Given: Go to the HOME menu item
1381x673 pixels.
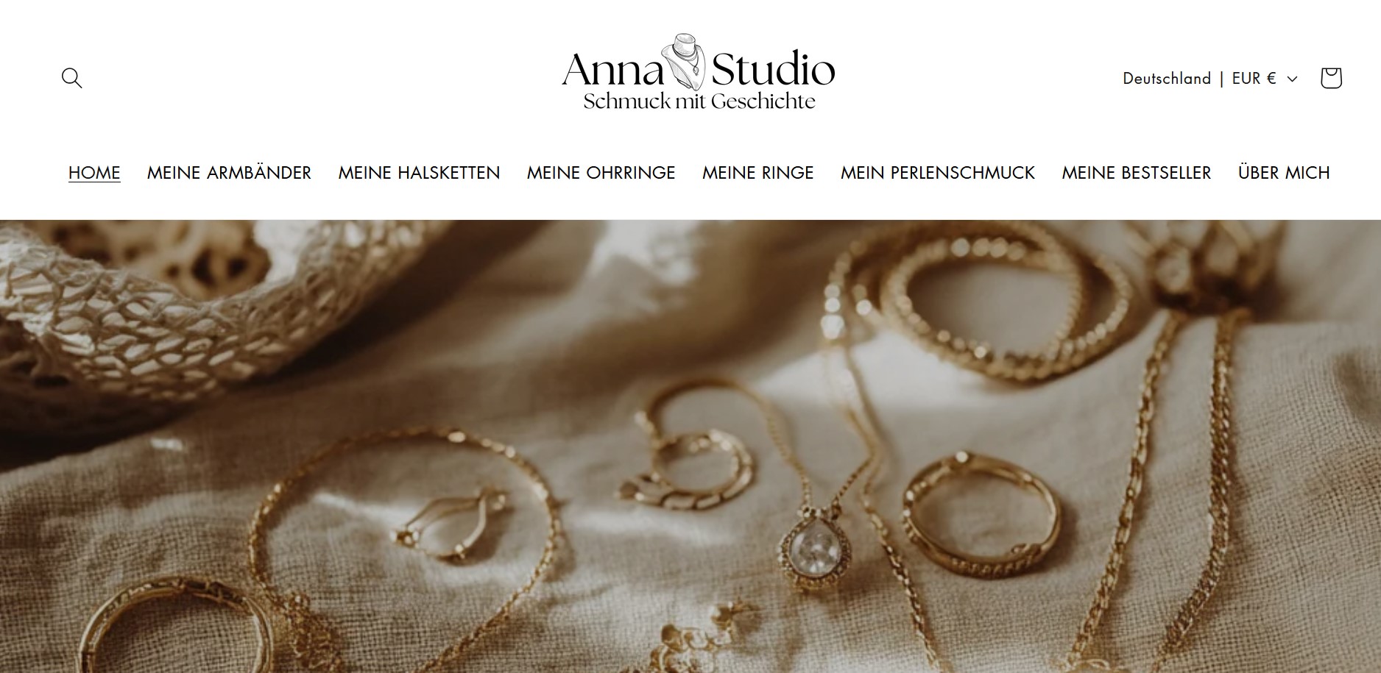Looking at the screenshot, I should tap(94, 172).
